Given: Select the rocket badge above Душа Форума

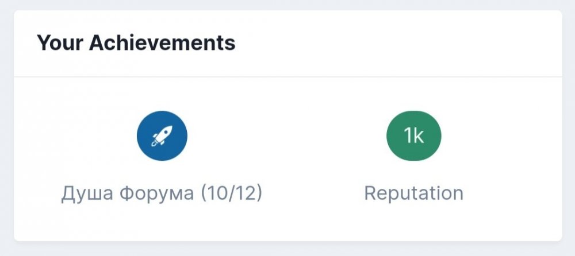Looking at the screenshot, I should coord(162,136).
